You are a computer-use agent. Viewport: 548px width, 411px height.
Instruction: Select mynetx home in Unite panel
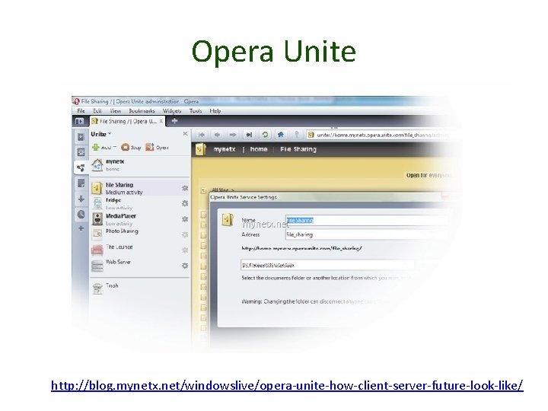[140, 165]
